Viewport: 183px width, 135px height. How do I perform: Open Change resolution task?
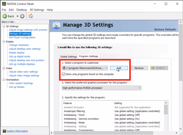click(19, 45)
